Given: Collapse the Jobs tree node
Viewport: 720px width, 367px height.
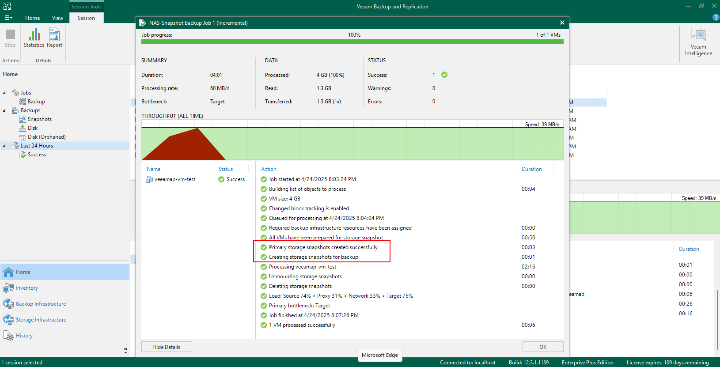Looking at the screenshot, I should click(4, 93).
